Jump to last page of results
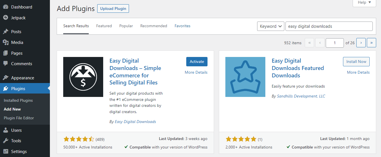This screenshot has height=157, width=381. 371,43
